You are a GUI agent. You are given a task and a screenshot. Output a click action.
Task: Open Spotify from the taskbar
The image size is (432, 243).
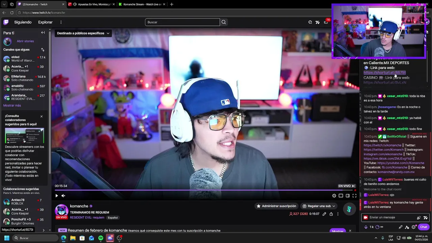tap(101, 238)
